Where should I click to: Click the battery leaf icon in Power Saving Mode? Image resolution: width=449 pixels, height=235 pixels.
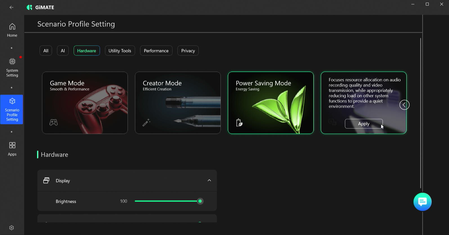[x=239, y=123]
